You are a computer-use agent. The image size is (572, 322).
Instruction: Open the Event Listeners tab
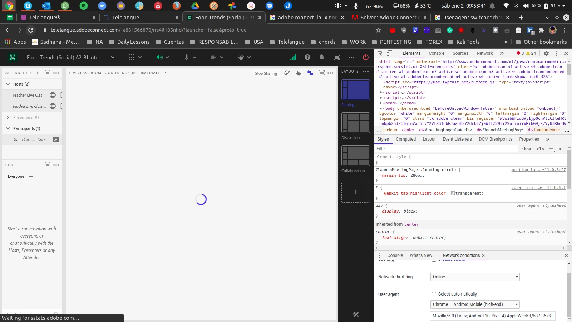[x=457, y=139]
